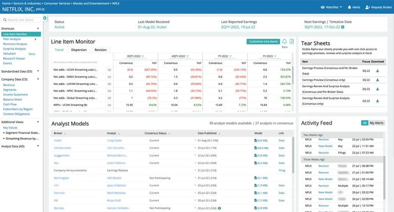Screen dimensions: 394x212
Task: Expand Segment Financial State... tree item
Action: tap(4, 133)
